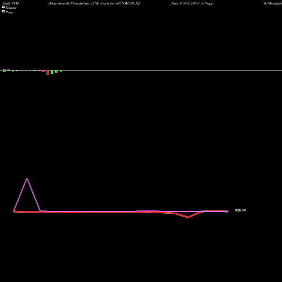Click the magenta Volume legend swatch

click(3, 7)
